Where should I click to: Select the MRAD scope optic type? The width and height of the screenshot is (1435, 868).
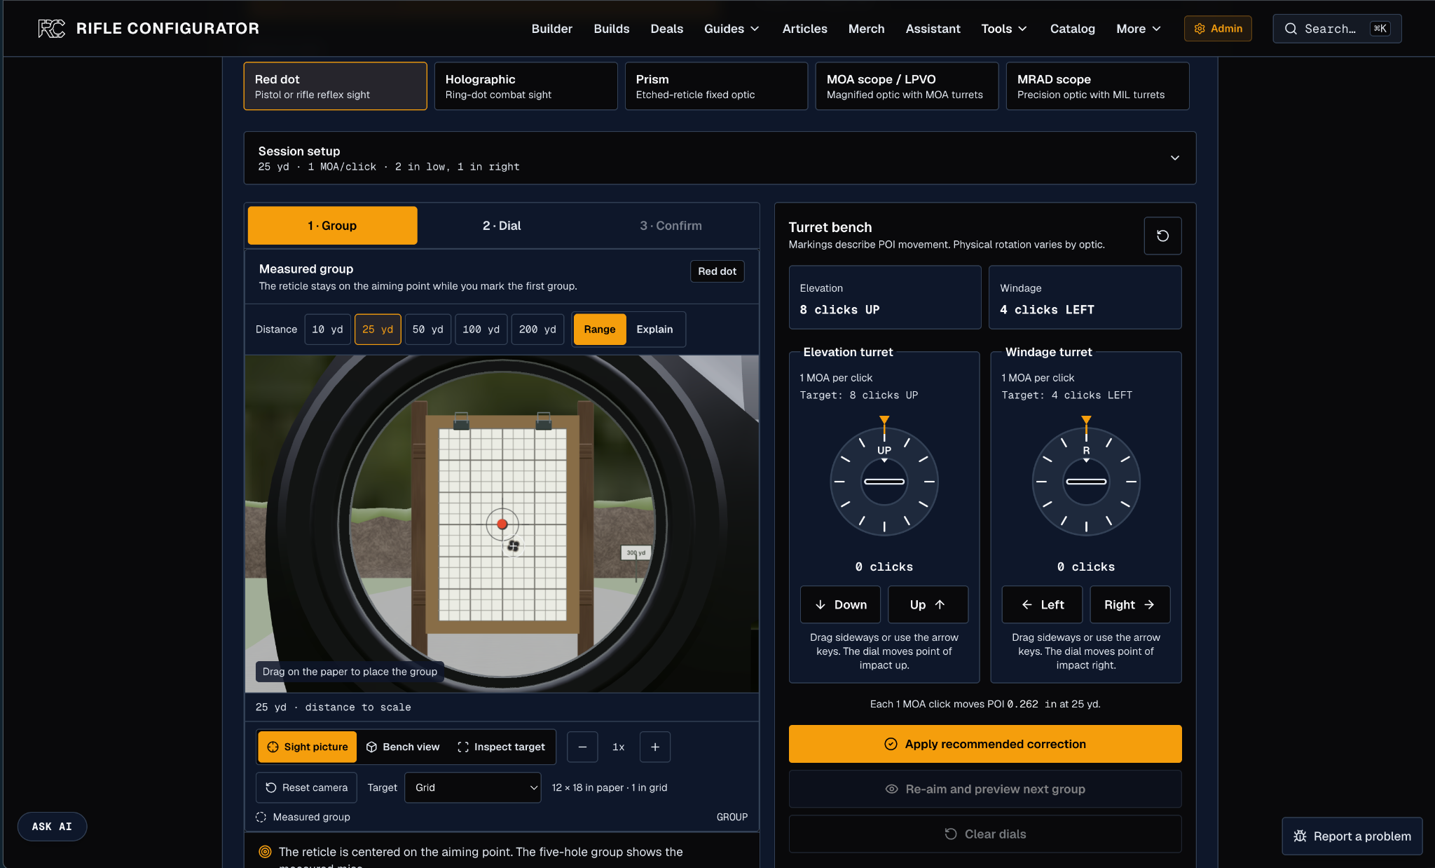click(x=1097, y=86)
